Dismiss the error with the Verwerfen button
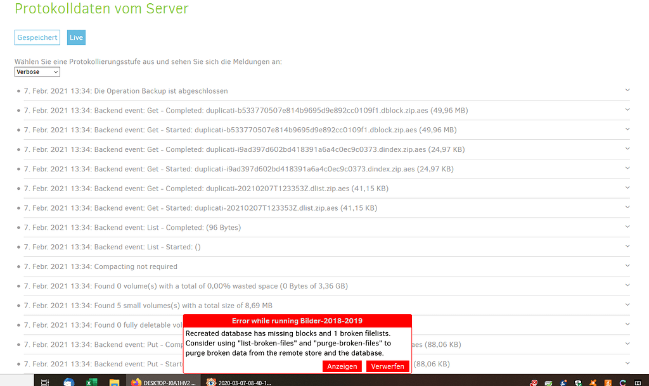This screenshot has width=649, height=386. (x=387, y=366)
